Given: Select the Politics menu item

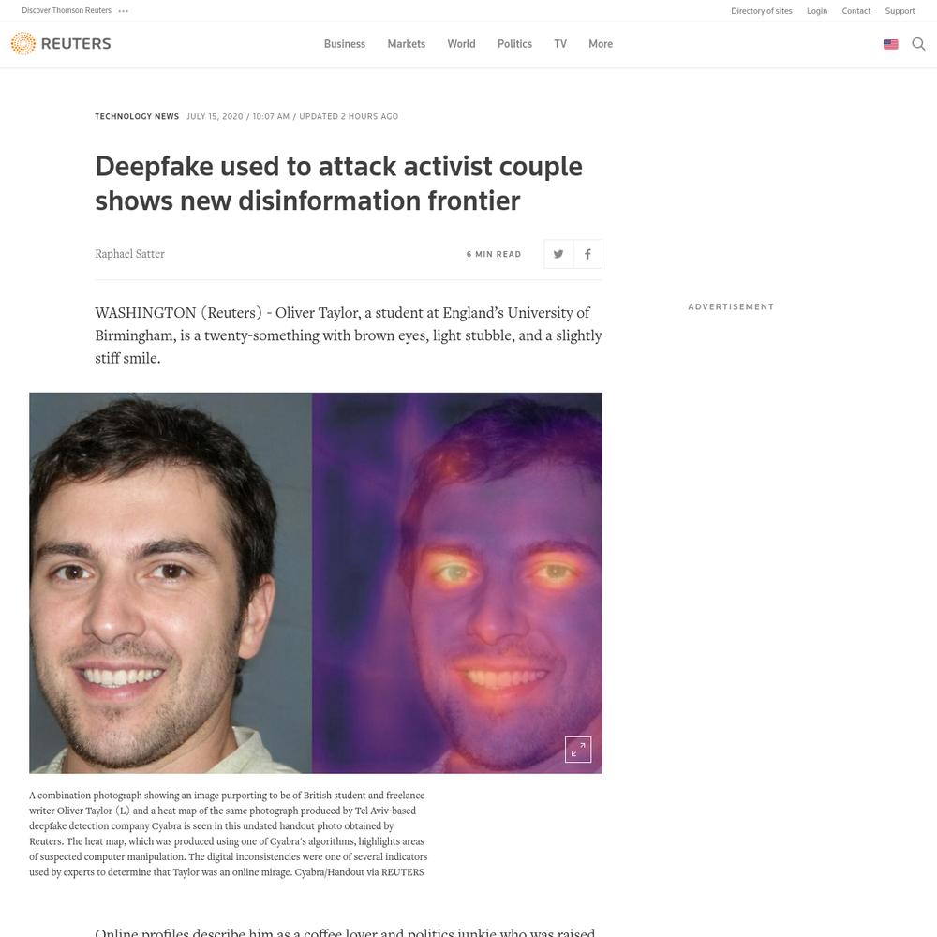Looking at the screenshot, I should (x=514, y=44).
